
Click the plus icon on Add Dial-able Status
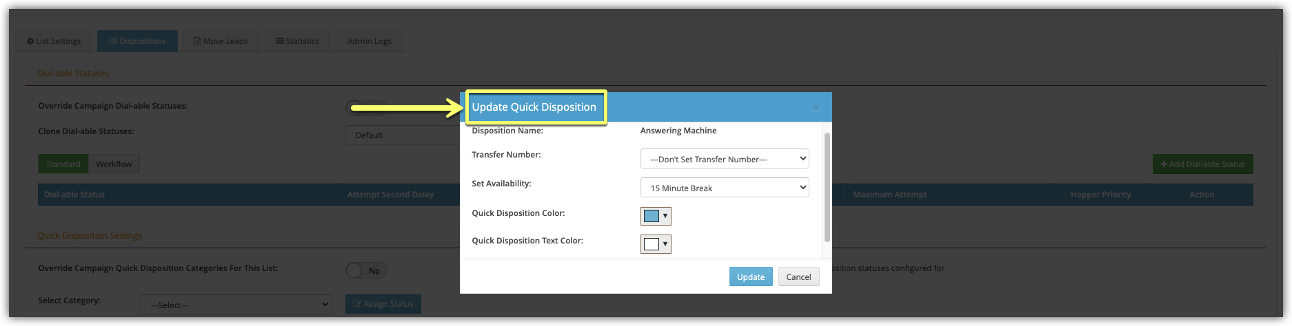(1164, 164)
